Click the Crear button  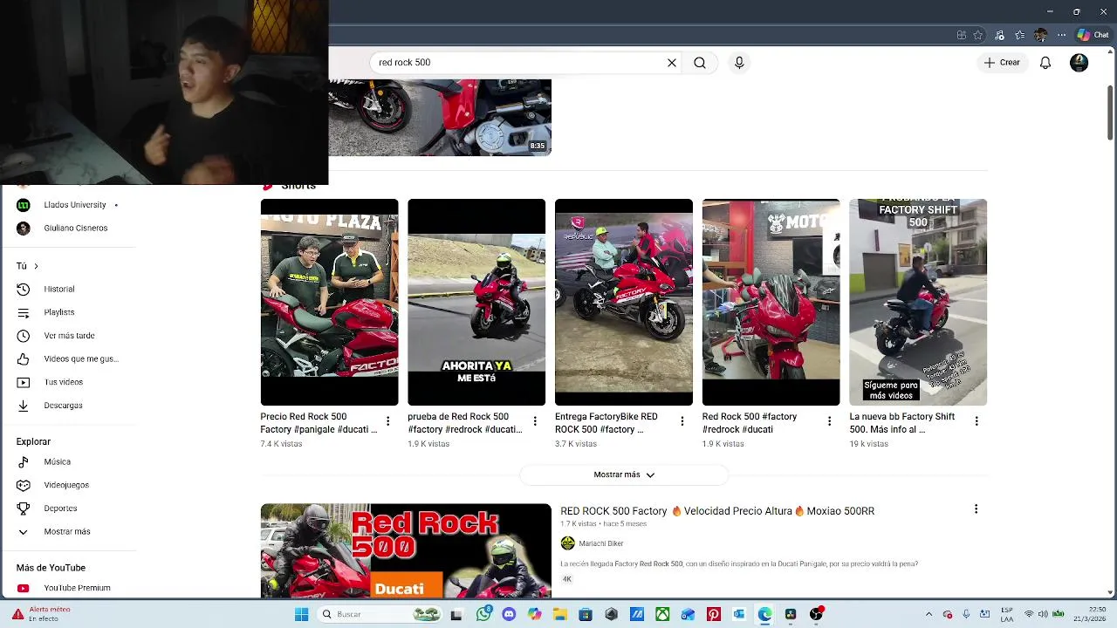pos(1002,63)
